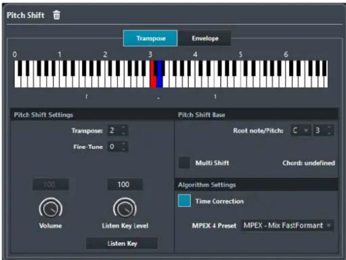Viewport: 346px width, 260px height.
Task: Click the Volume knob
Action: 51,209
